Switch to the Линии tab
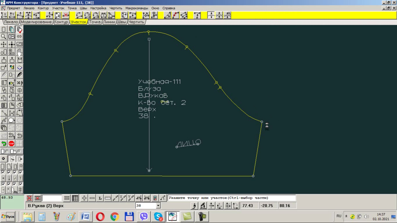Viewport: 397px width, 223px height. (109, 22)
